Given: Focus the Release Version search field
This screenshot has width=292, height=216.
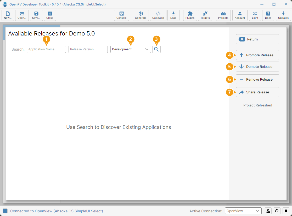Looking at the screenshot, I should (88, 49).
